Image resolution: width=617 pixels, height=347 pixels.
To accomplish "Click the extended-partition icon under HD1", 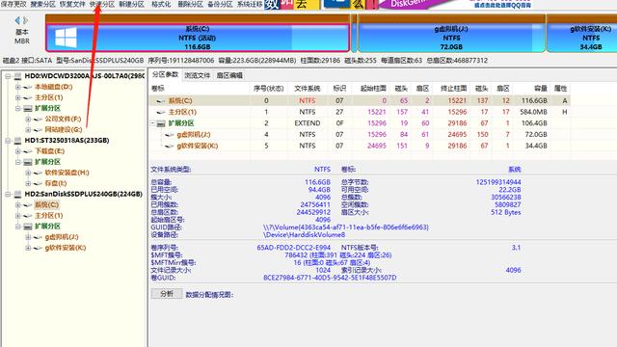I will click(x=28, y=162).
